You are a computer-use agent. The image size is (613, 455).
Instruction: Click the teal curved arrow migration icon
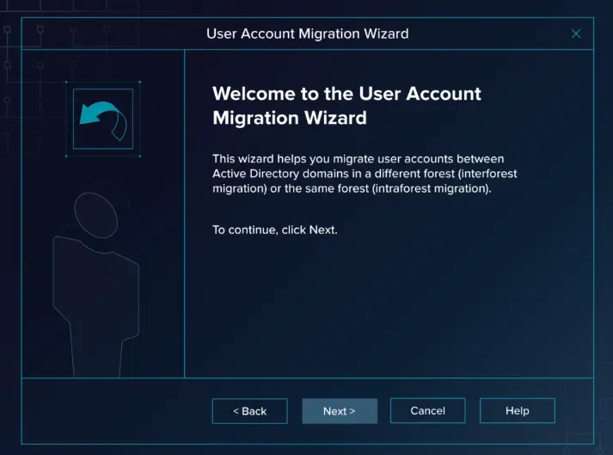pyautogui.click(x=103, y=119)
